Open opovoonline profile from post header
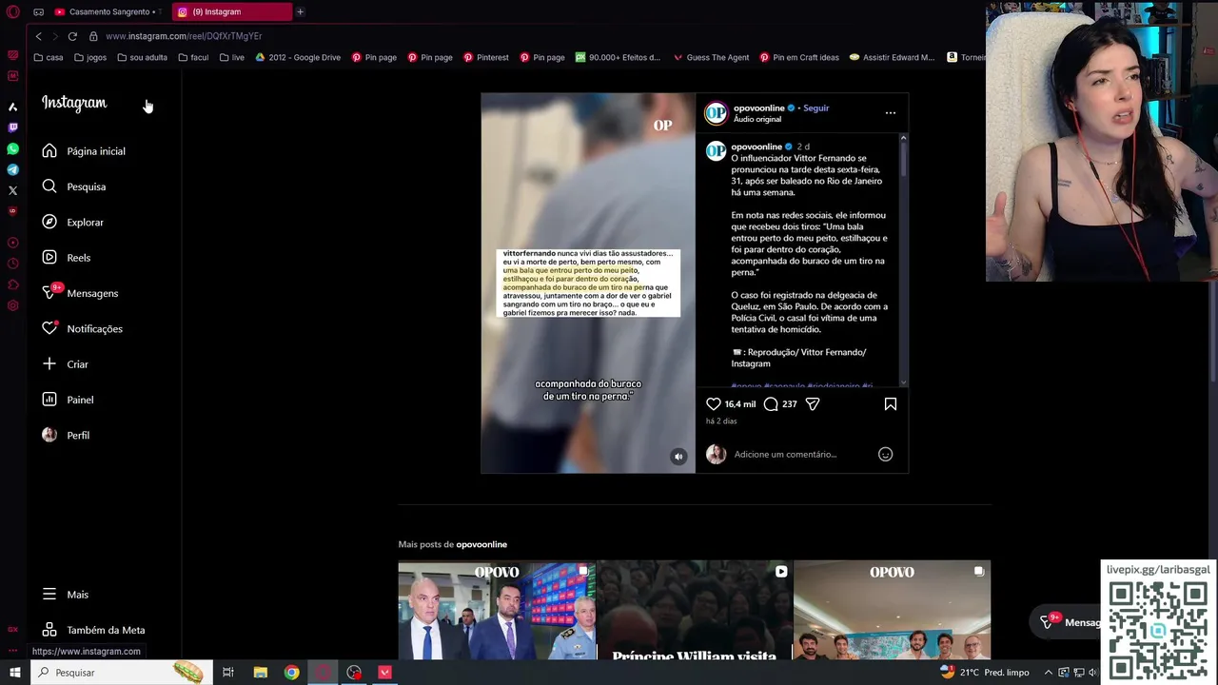Viewport: 1218px width, 685px height. tap(759, 108)
